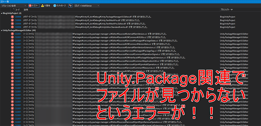Image resolution: width=261 pixels, height=126 pixels.
Task: Select the VersionItem.cs not-found description
Action: (x=97, y=44)
